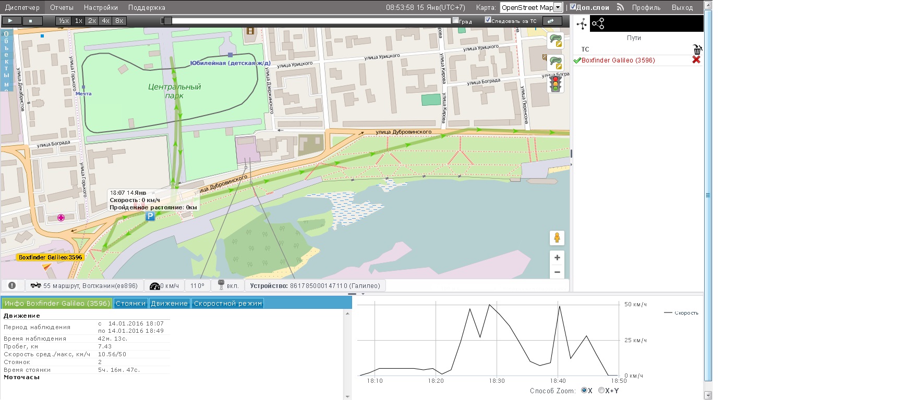Screen dimensions: 905x400
Task: Click the Street View pegman icon
Action: click(x=557, y=238)
